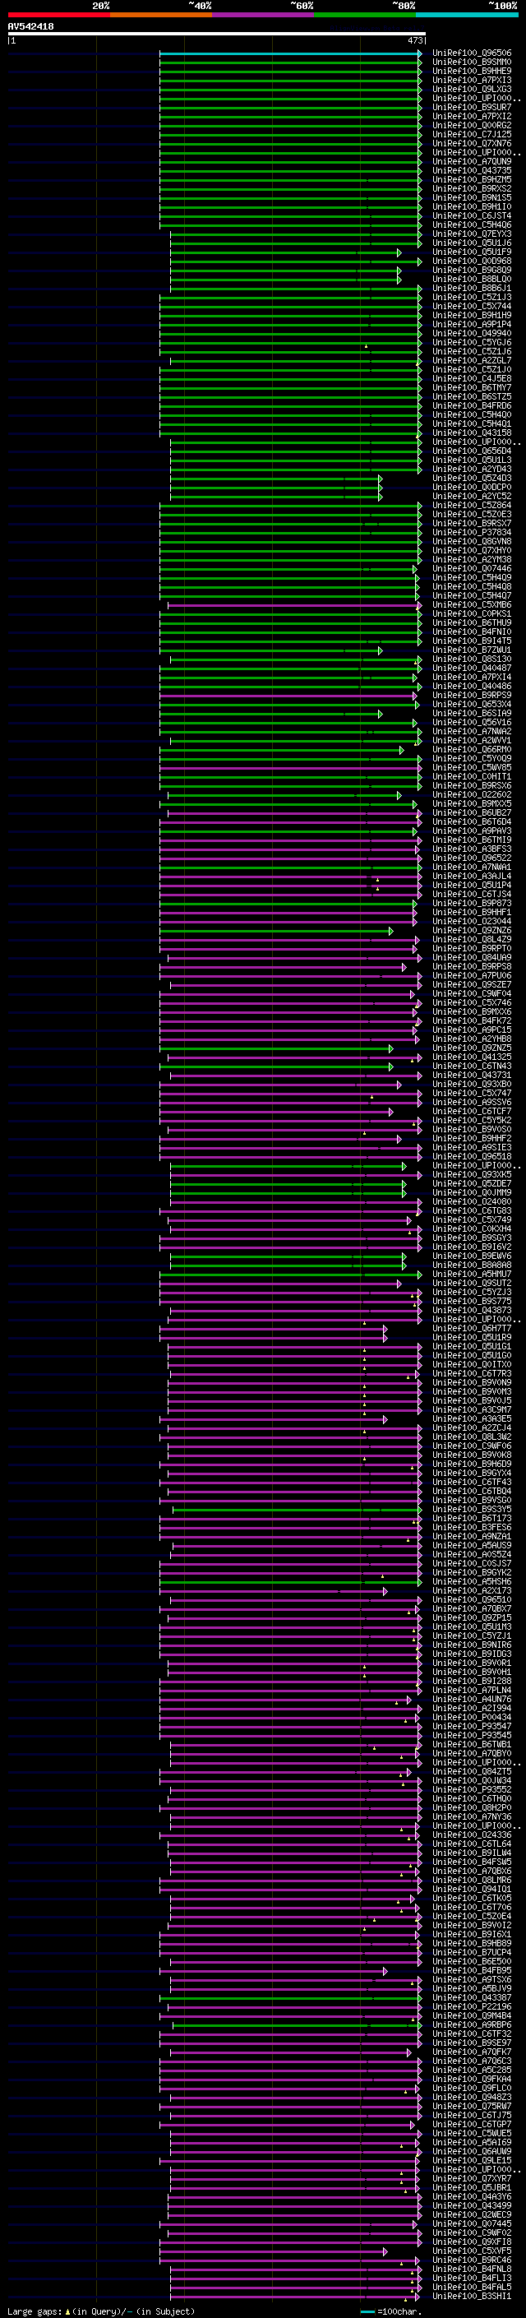
Task: Click the cyan 100char scale bar legend
Action: 367,2311
